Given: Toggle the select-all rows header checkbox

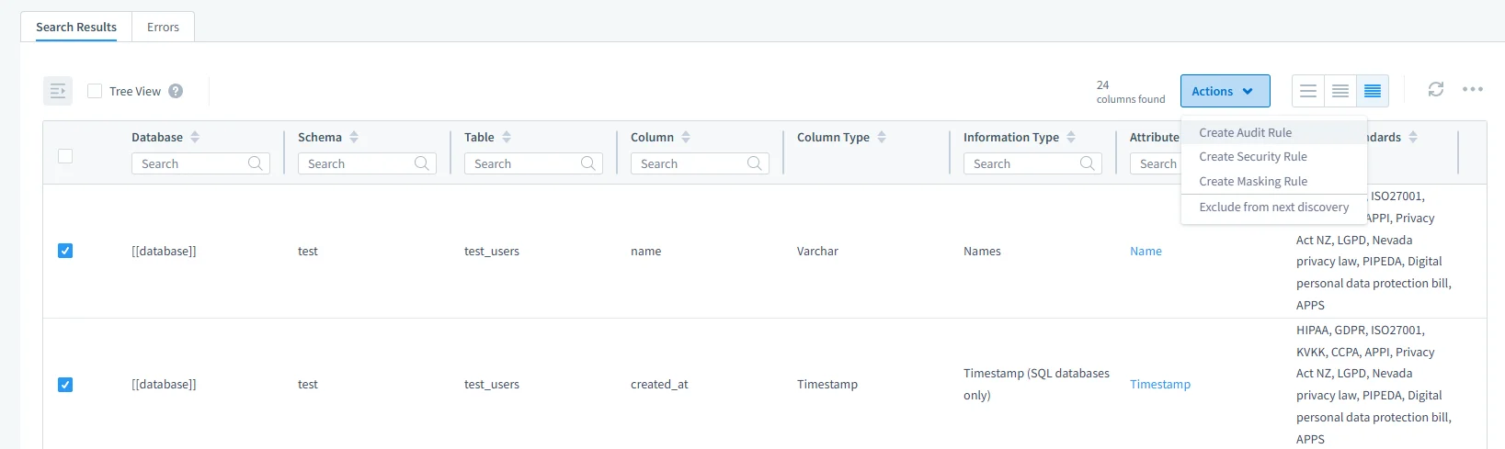Looking at the screenshot, I should (65, 156).
